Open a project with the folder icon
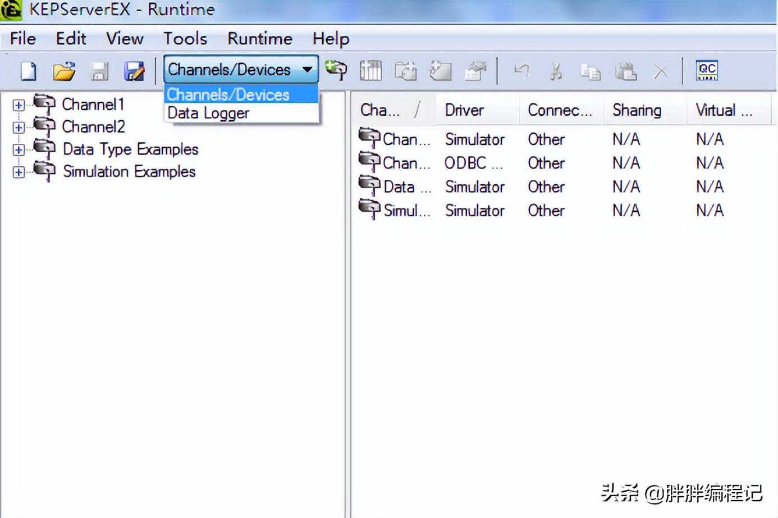This screenshot has height=518, width=778. point(64,71)
